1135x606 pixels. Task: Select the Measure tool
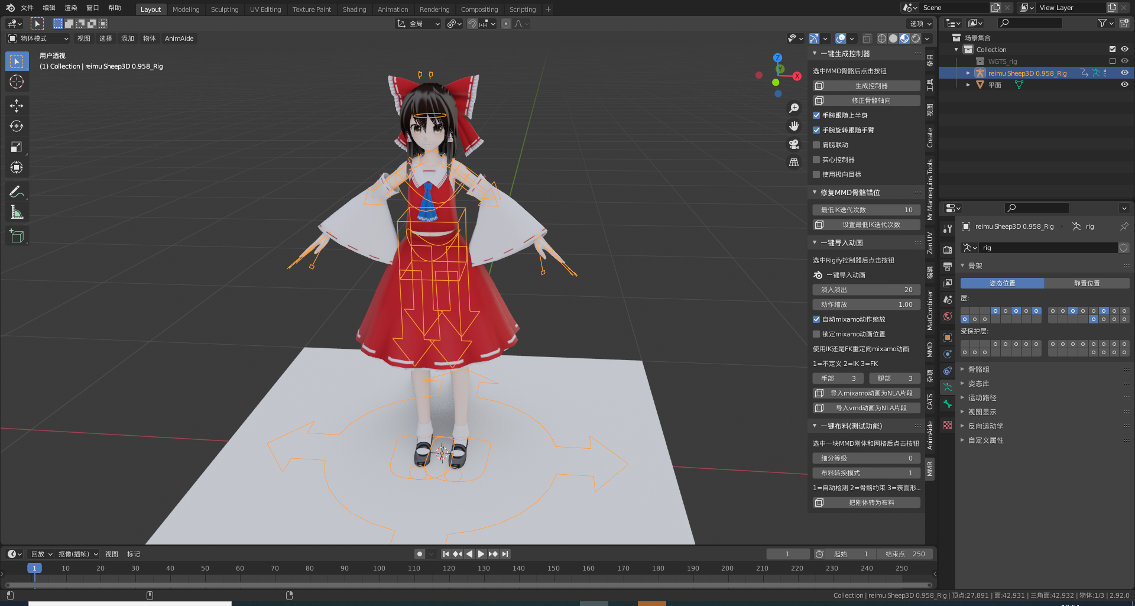pyautogui.click(x=17, y=212)
